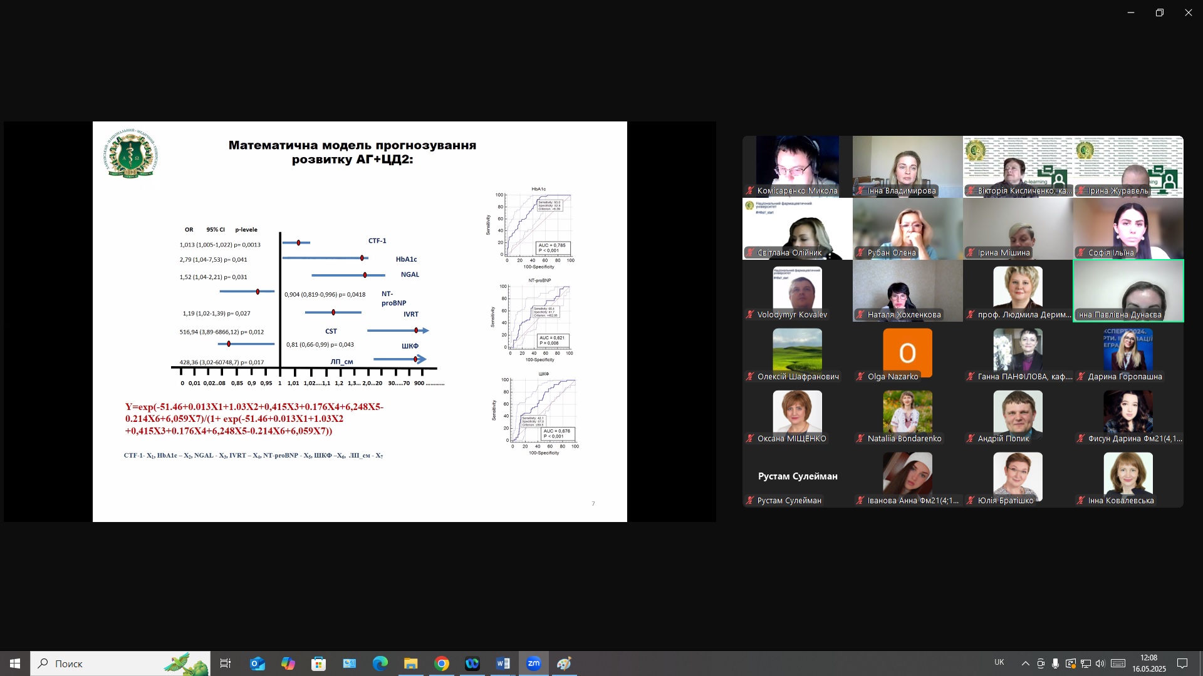Open Microsoft Edge from the taskbar

[380, 663]
